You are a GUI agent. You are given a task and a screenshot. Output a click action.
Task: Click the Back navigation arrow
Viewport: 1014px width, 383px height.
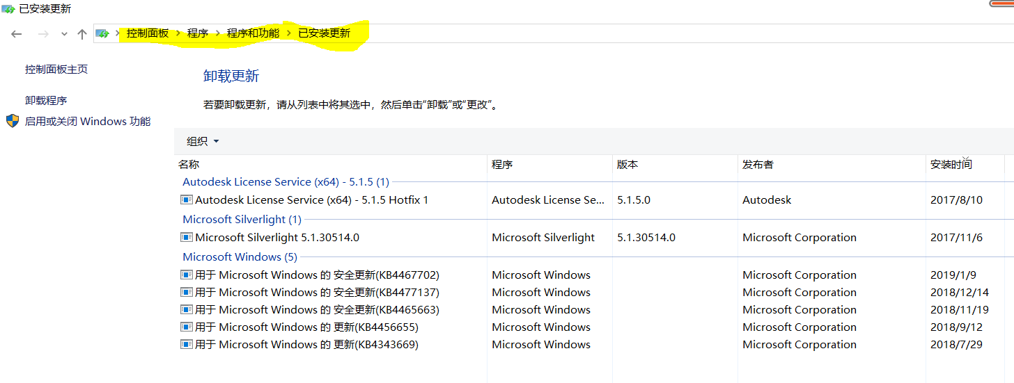[17, 34]
